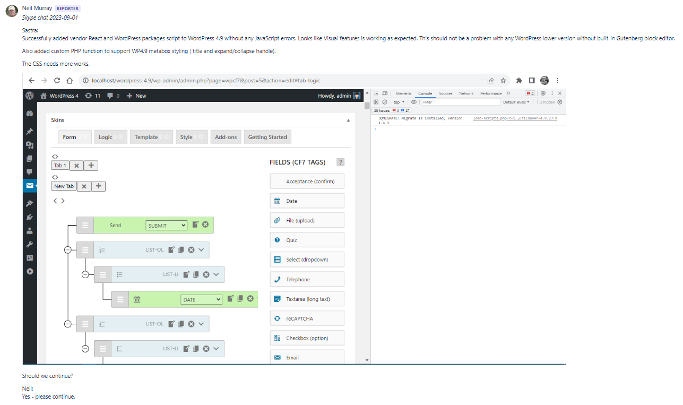
Task: Toggle the console sidebar panel
Action: click(x=376, y=102)
